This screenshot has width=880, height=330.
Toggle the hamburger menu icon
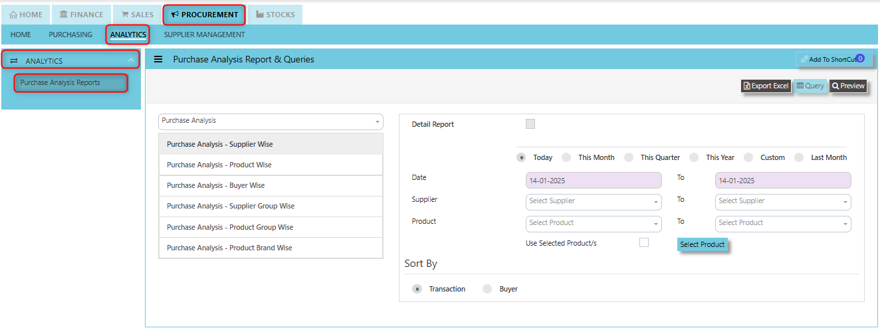coord(158,59)
